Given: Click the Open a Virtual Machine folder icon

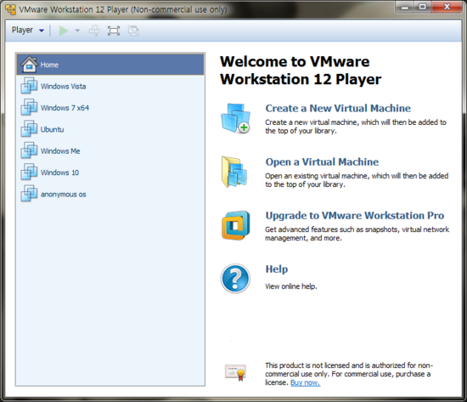Looking at the screenshot, I should (x=234, y=172).
